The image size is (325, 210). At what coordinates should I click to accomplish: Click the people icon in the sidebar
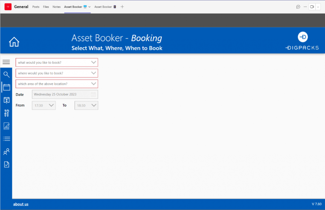(x=6, y=151)
